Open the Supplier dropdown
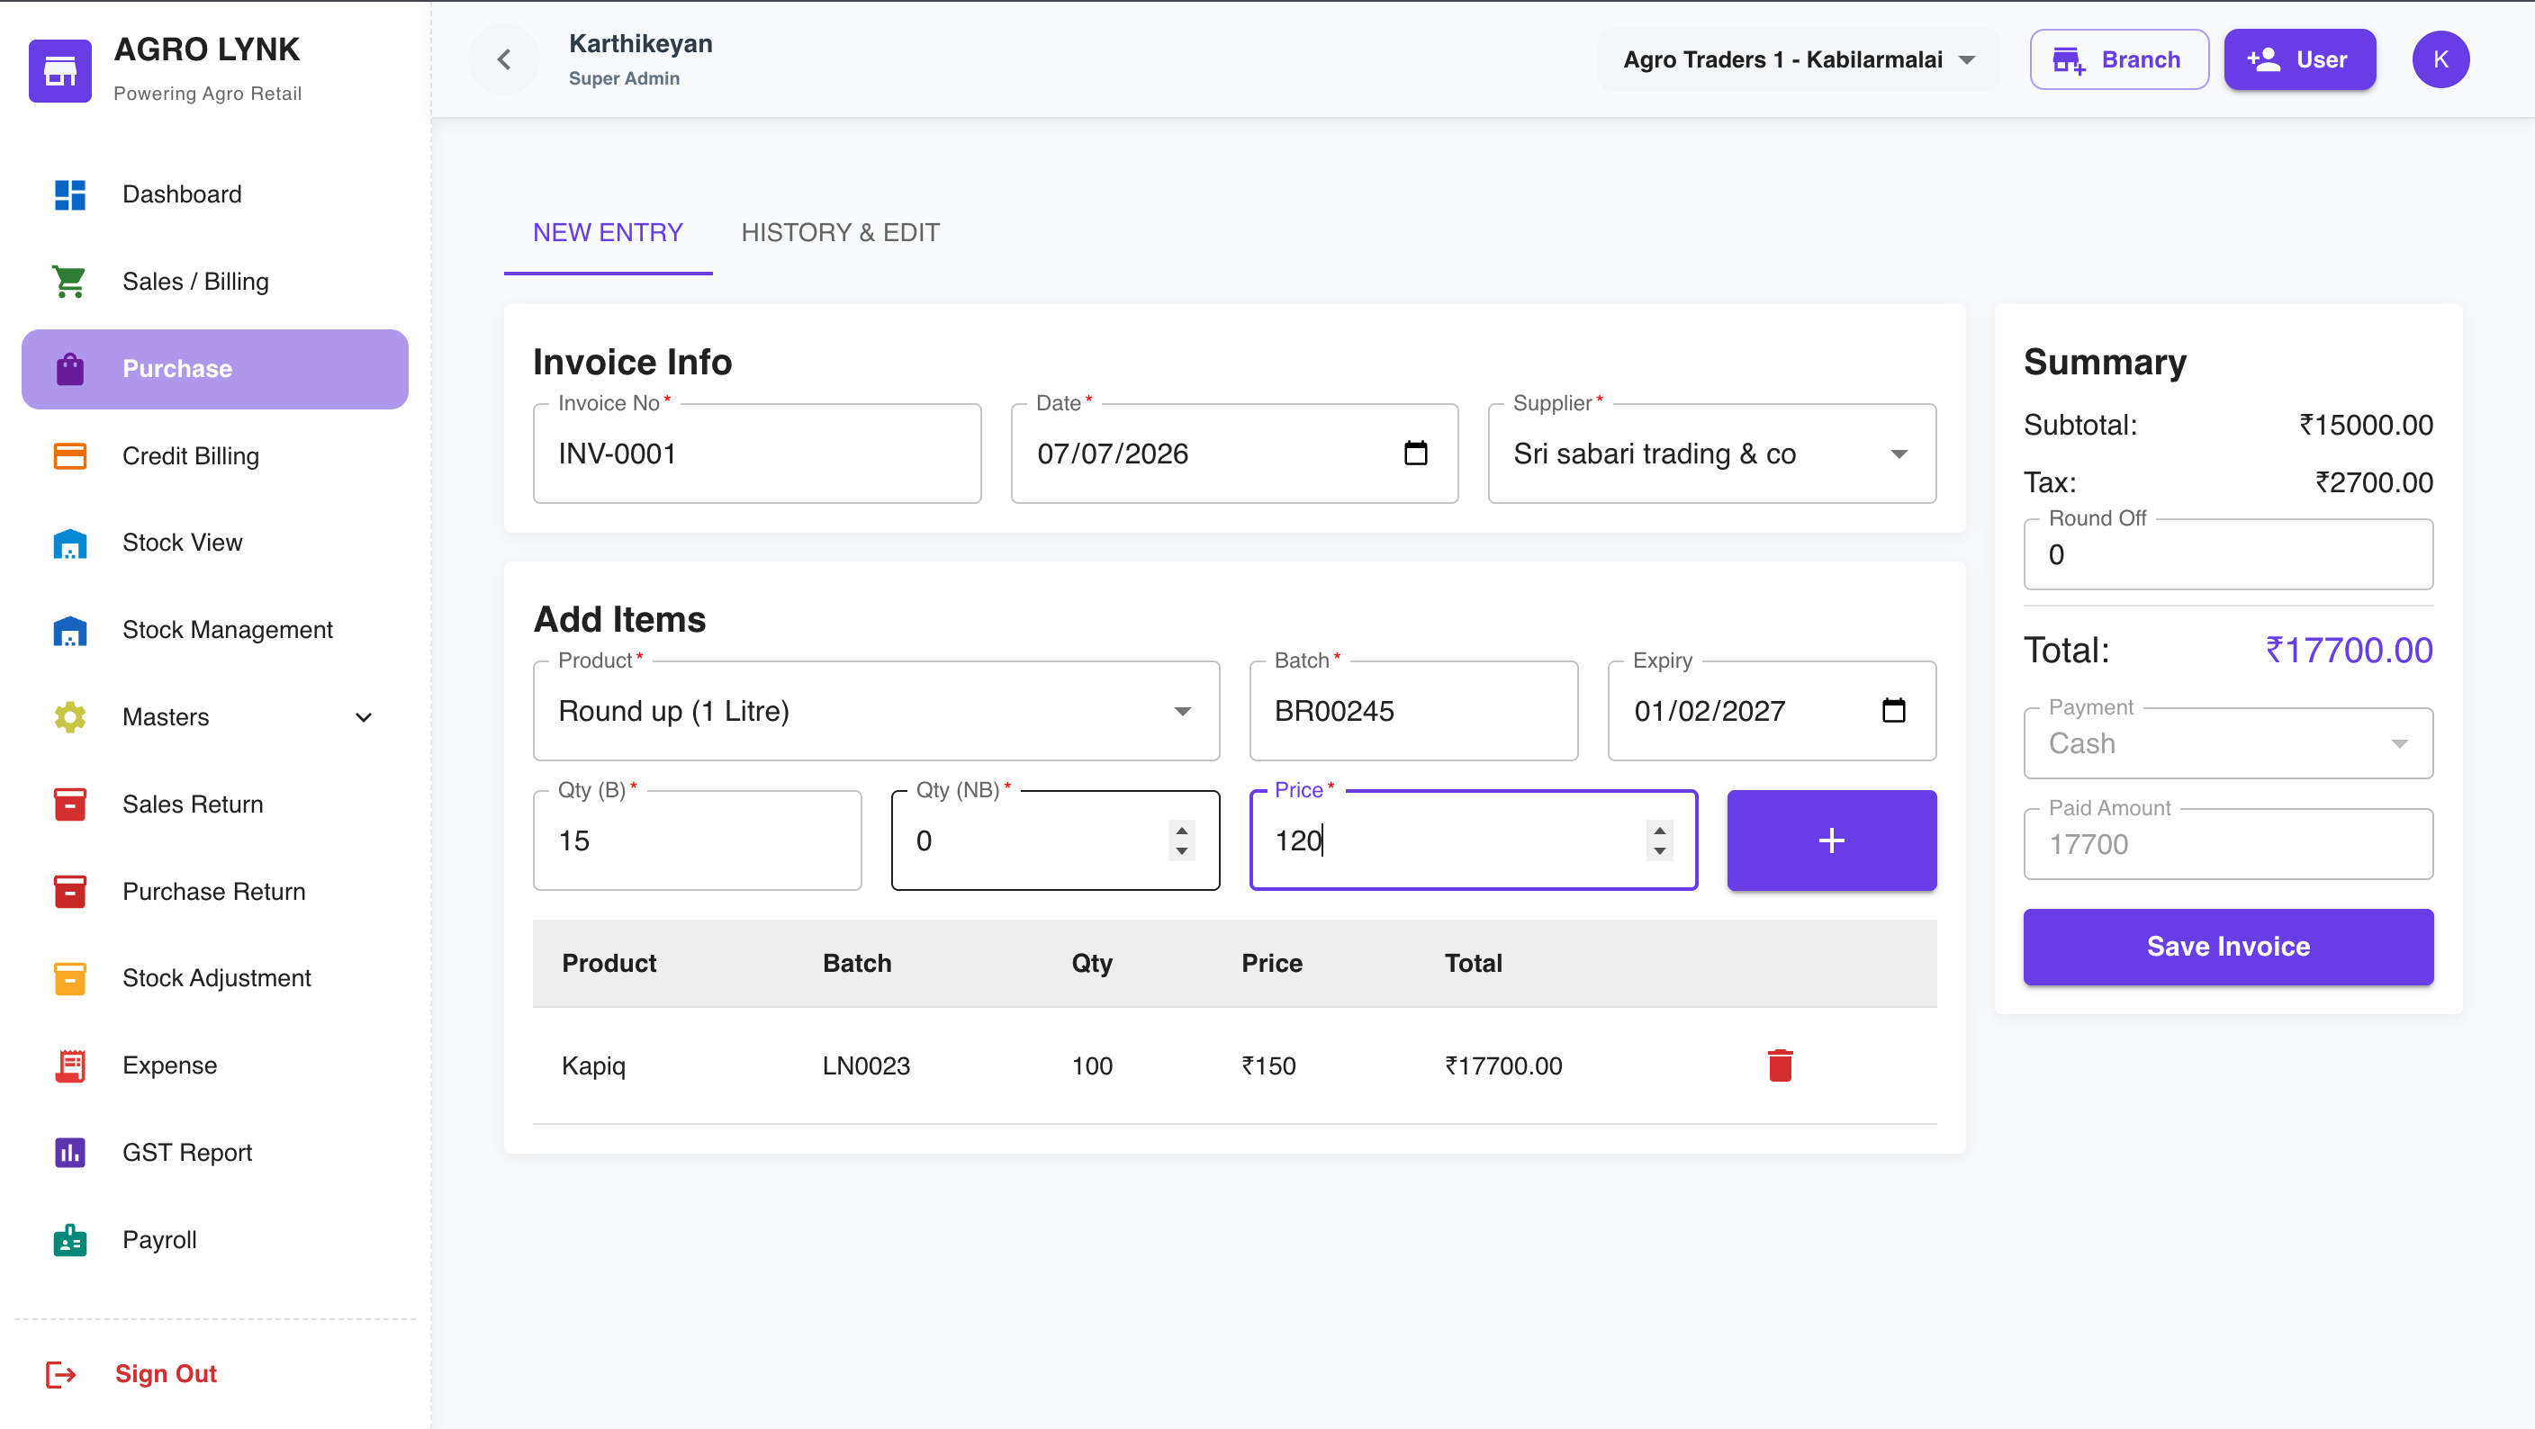This screenshot has width=2535, height=1429. (x=1711, y=454)
